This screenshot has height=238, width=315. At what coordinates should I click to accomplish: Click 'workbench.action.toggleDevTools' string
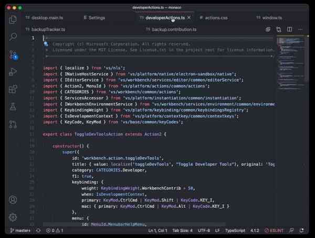point(123,158)
